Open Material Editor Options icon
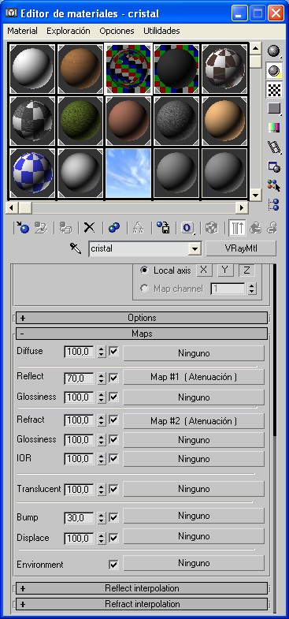The width and height of the screenshot is (289, 619). (x=273, y=166)
